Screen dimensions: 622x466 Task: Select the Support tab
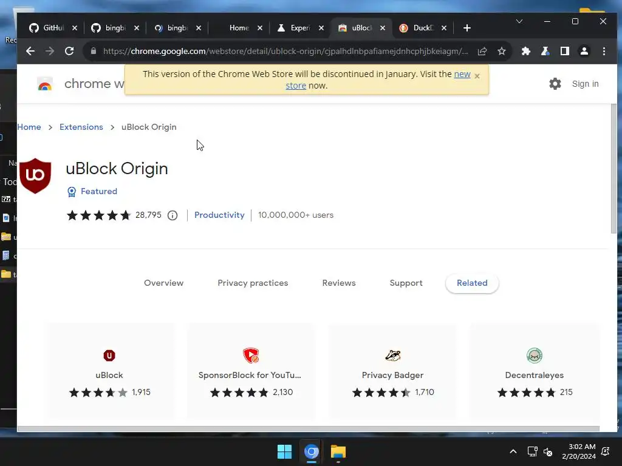tap(406, 283)
